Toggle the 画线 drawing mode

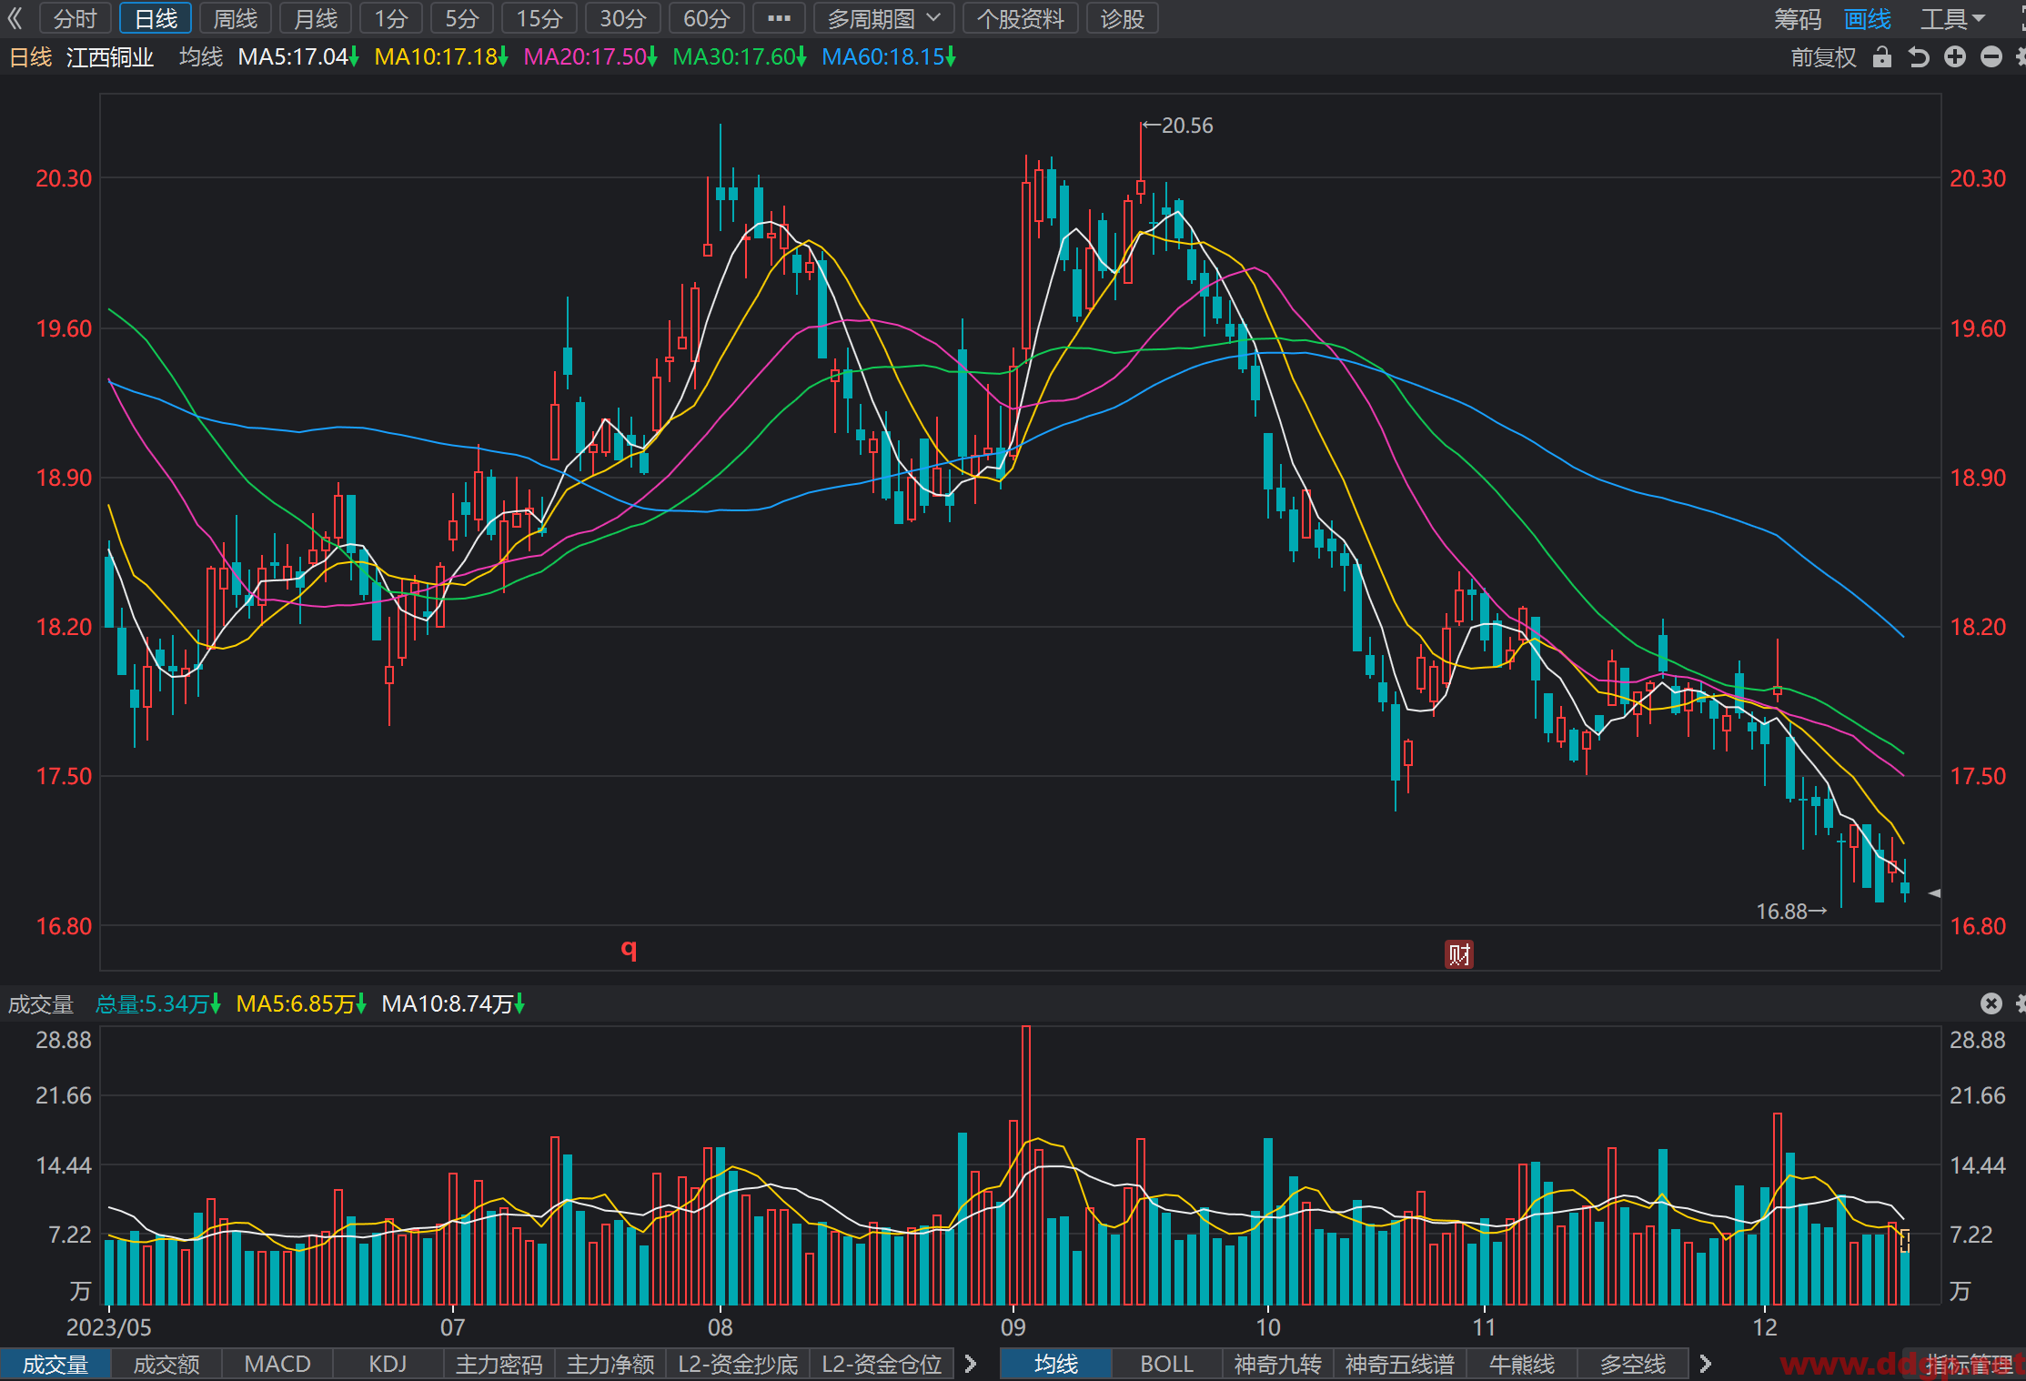(1868, 19)
